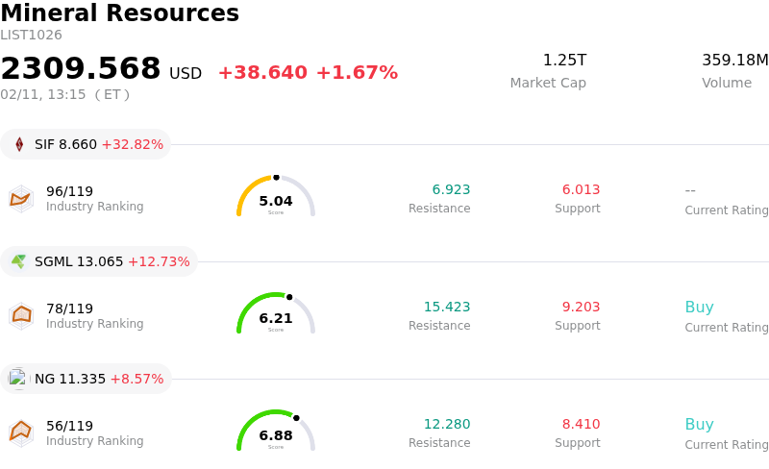
Task: Open the SIF industry ranking radar icon
Action: pos(21,199)
